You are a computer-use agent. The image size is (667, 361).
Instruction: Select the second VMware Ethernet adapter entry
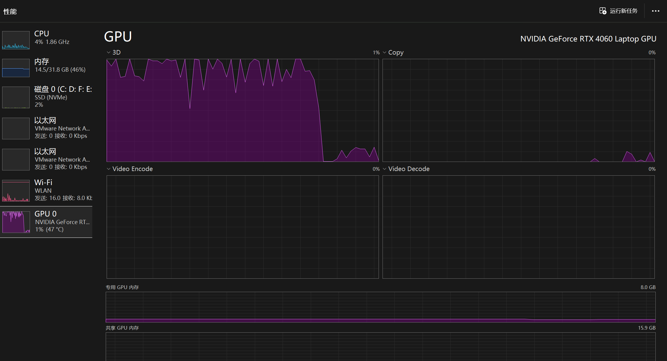click(60, 159)
